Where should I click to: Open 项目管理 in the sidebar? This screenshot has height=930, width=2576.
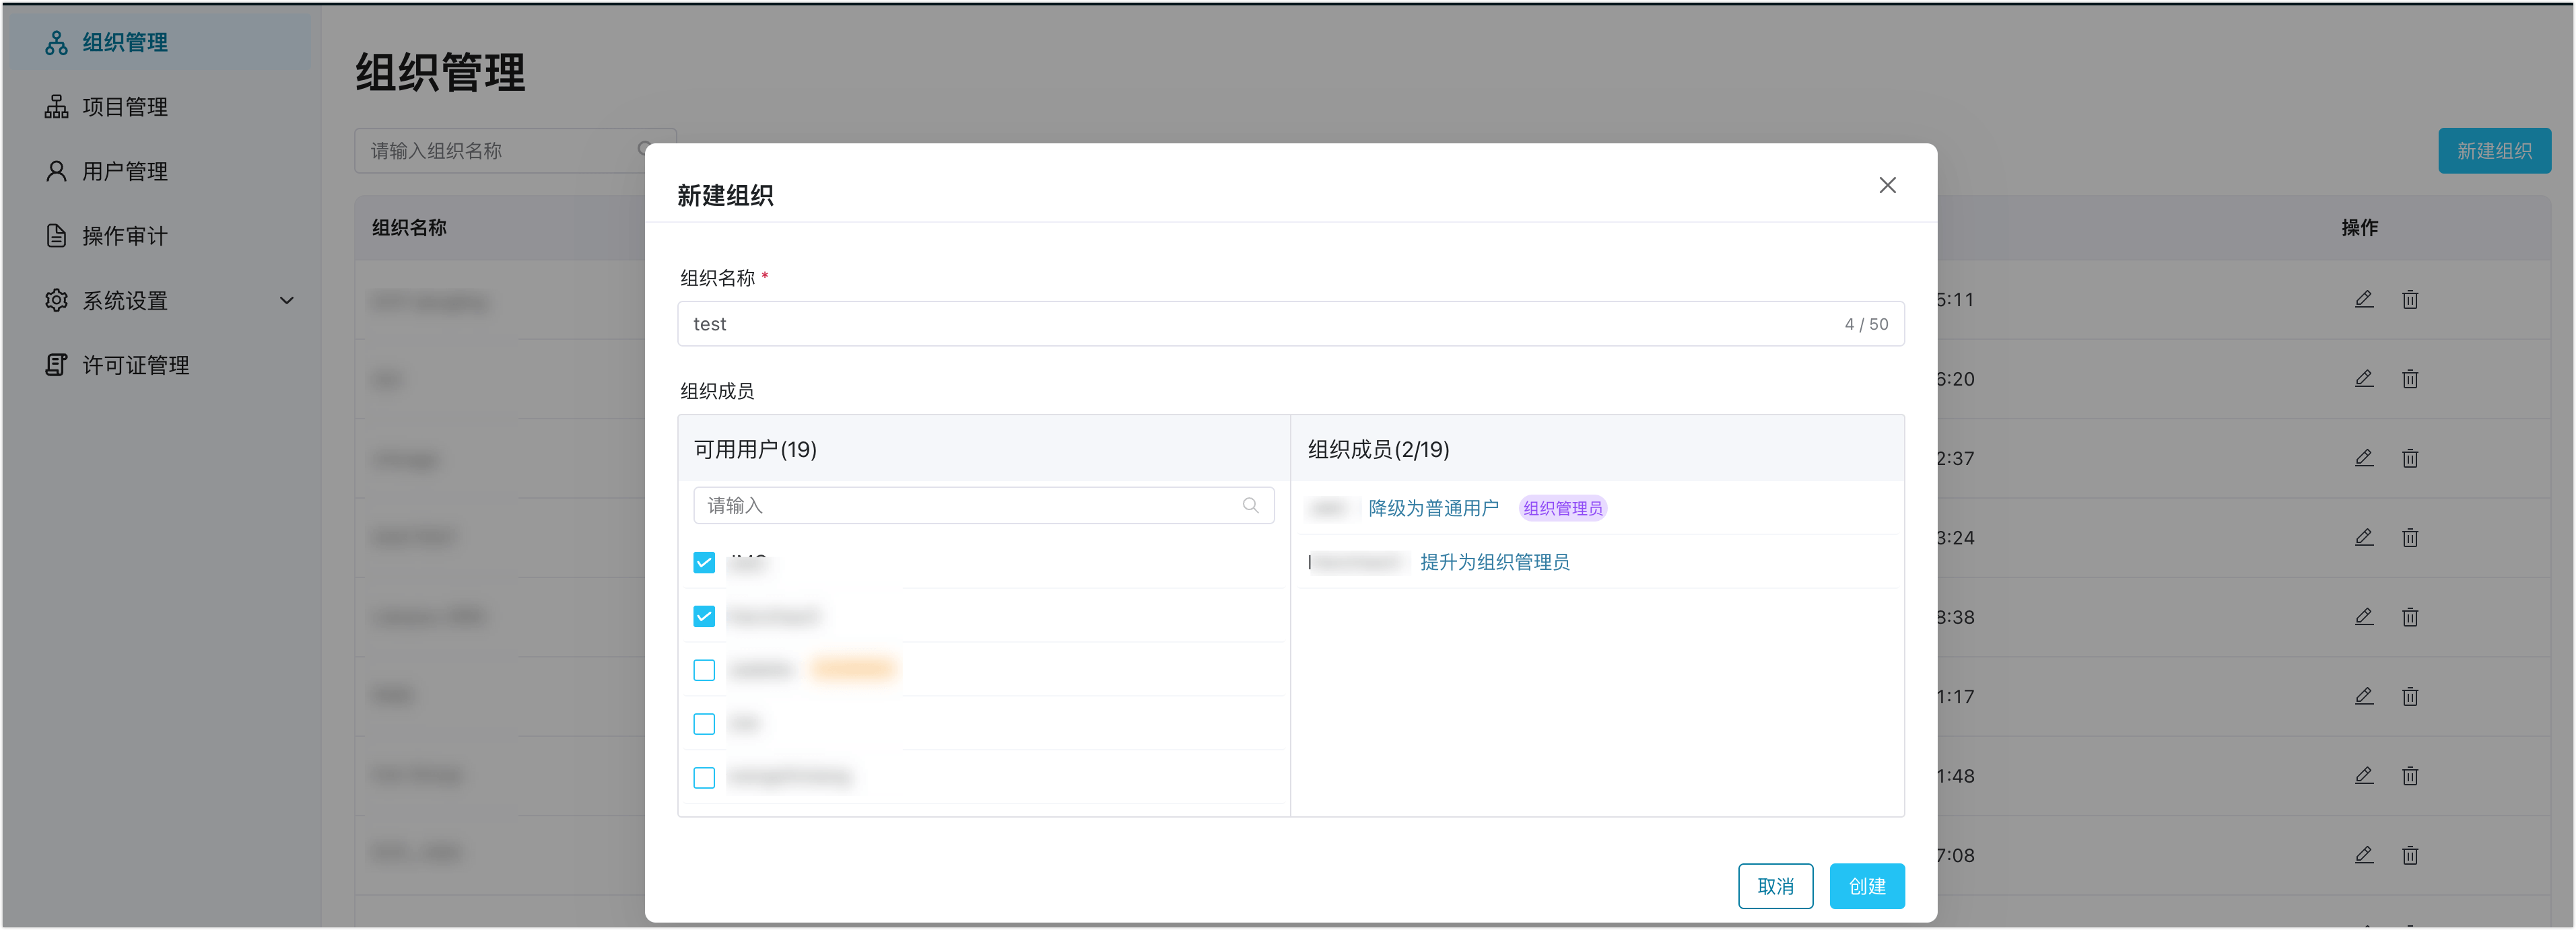[x=124, y=107]
